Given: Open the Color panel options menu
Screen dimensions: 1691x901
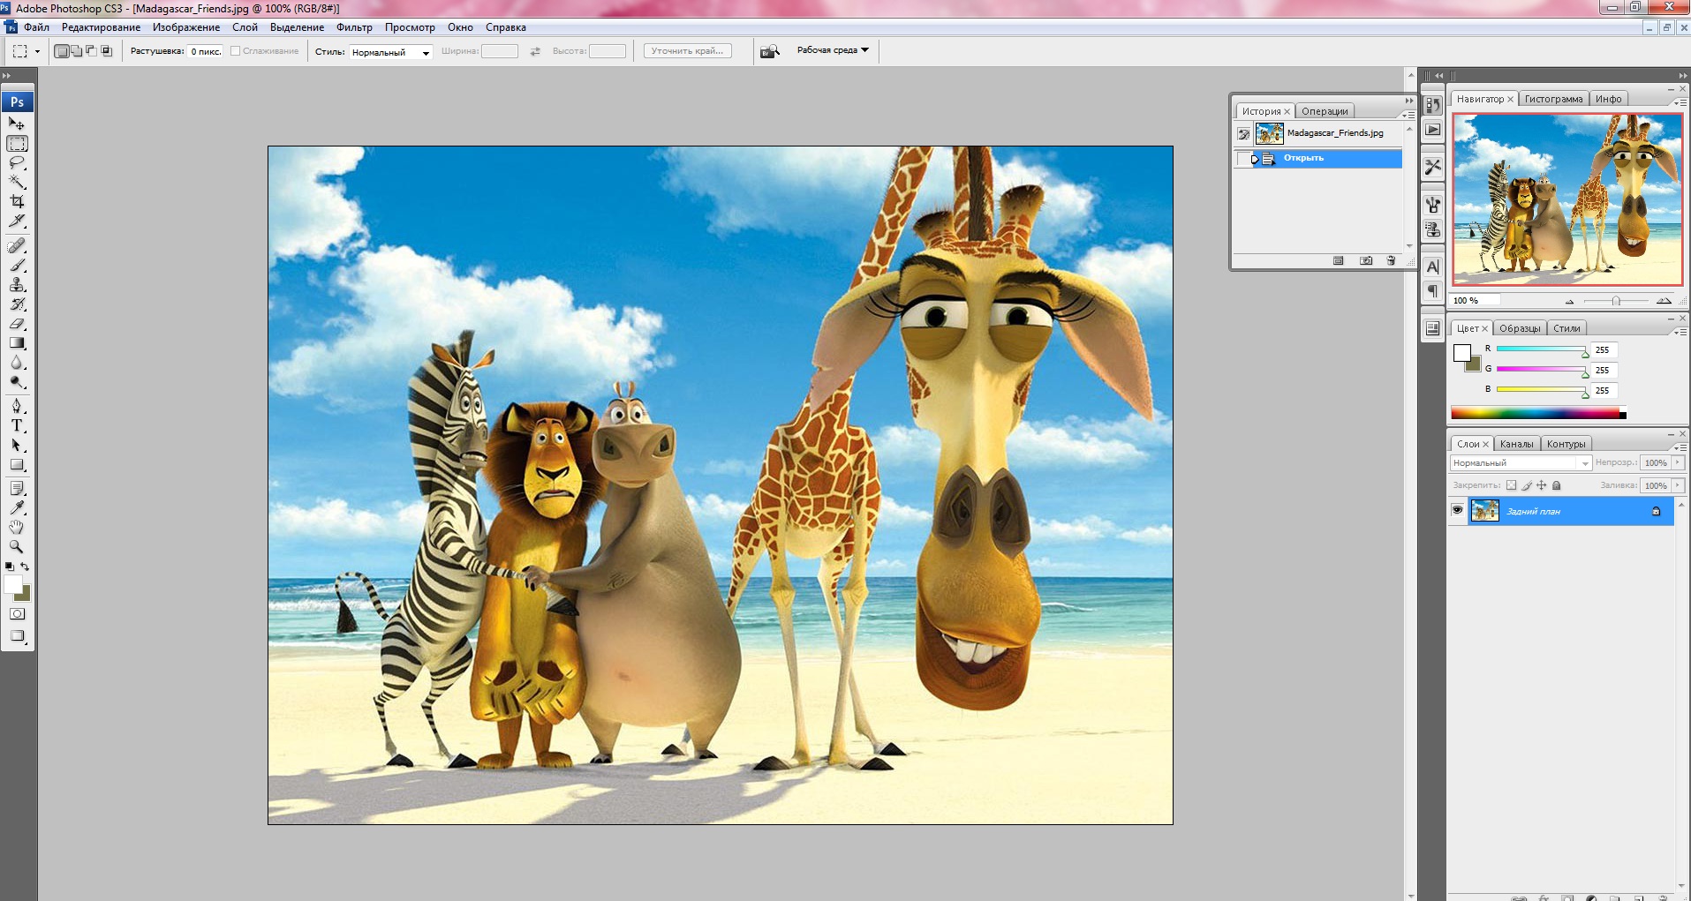Looking at the screenshot, I should coord(1680,332).
